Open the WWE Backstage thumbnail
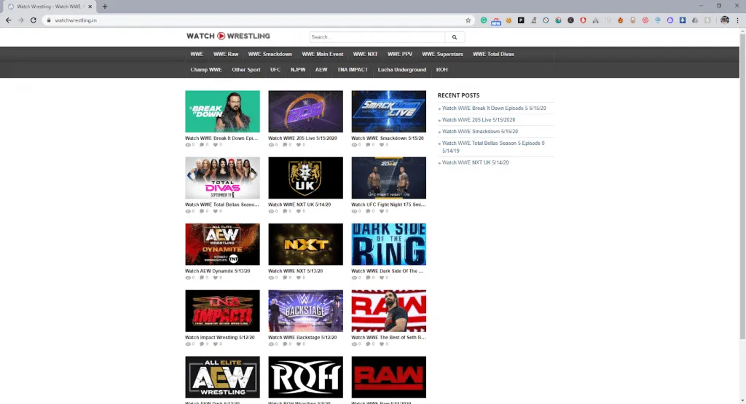746x404 pixels. click(305, 311)
